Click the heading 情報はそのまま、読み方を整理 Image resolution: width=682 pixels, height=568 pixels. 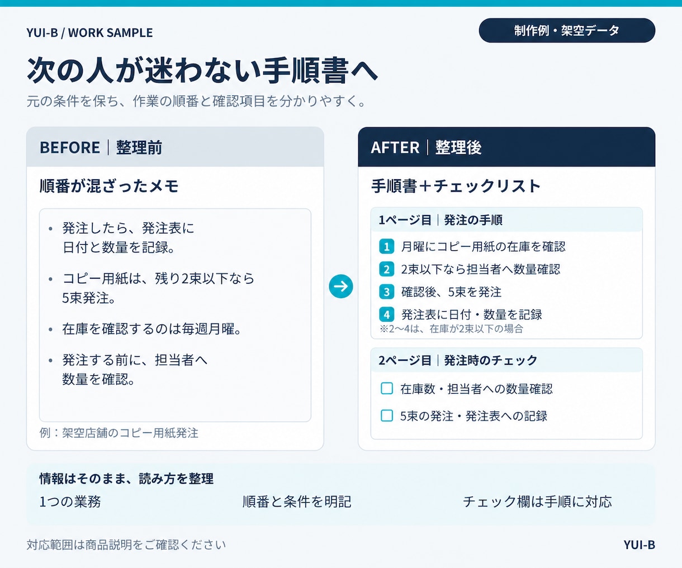coord(126,479)
